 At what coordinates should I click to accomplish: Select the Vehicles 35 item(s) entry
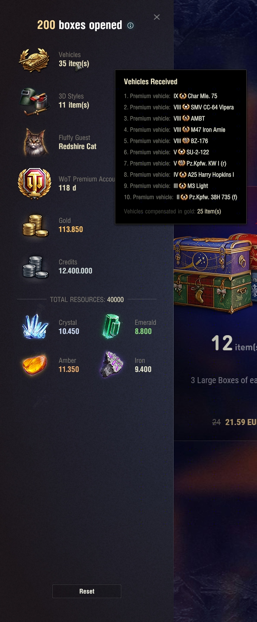coord(74,60)
